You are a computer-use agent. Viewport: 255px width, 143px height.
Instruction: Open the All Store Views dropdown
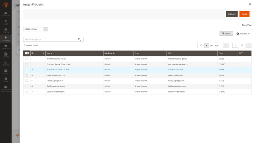[35, 29]
